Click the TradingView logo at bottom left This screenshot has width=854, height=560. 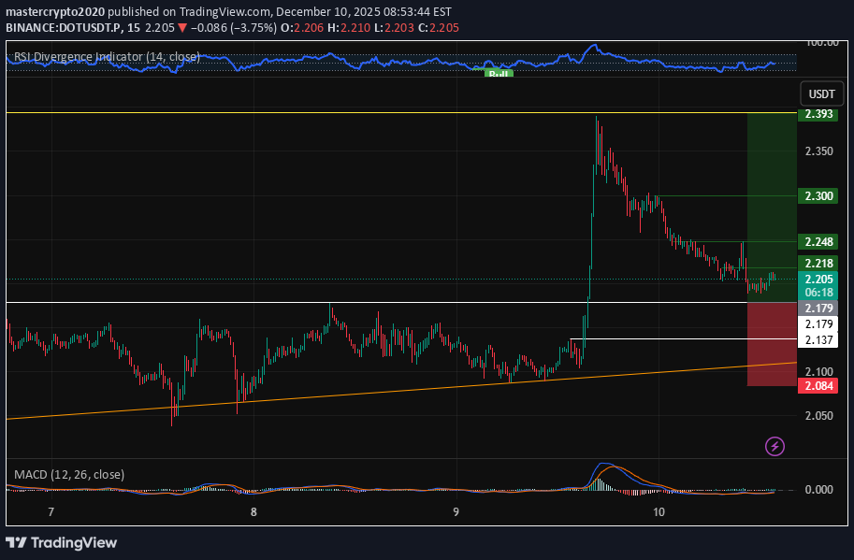pos(61,543)
